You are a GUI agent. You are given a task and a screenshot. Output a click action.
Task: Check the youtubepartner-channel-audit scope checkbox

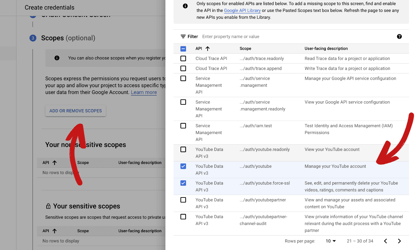click(183, 217)
